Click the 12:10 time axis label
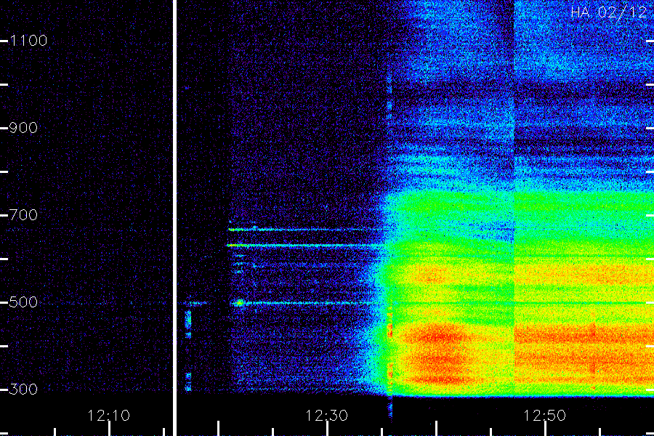 point(109,416)
